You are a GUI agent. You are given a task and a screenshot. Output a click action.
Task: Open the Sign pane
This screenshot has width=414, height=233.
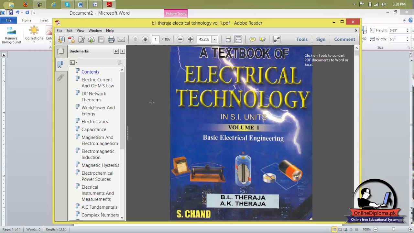[x=321, y=39]
